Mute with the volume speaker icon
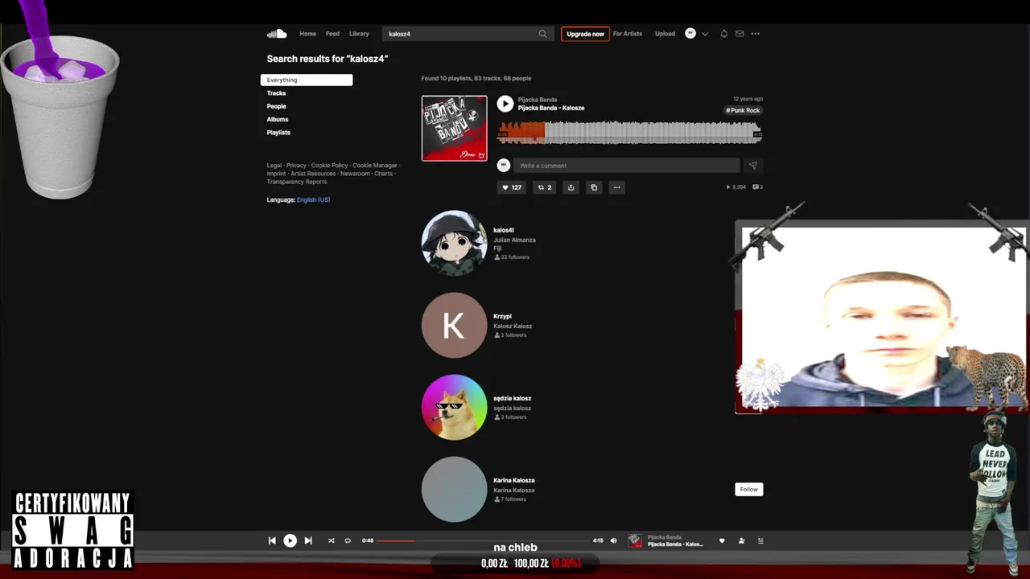The width and height of the screenshot is (1030, 579). tap(614, 540)
